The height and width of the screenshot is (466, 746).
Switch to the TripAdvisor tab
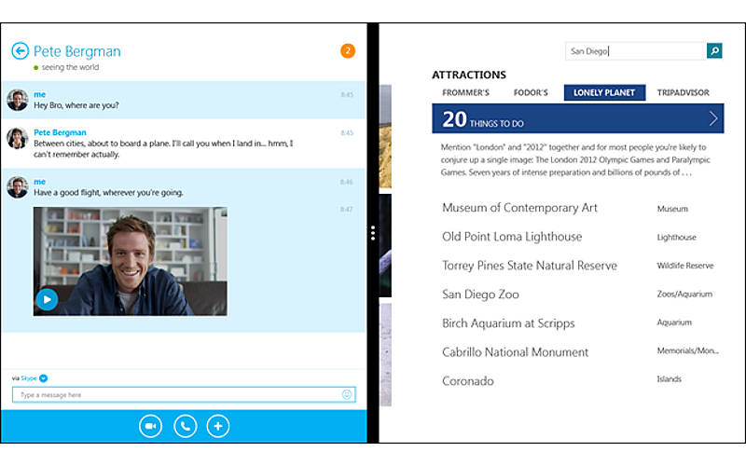683,92
